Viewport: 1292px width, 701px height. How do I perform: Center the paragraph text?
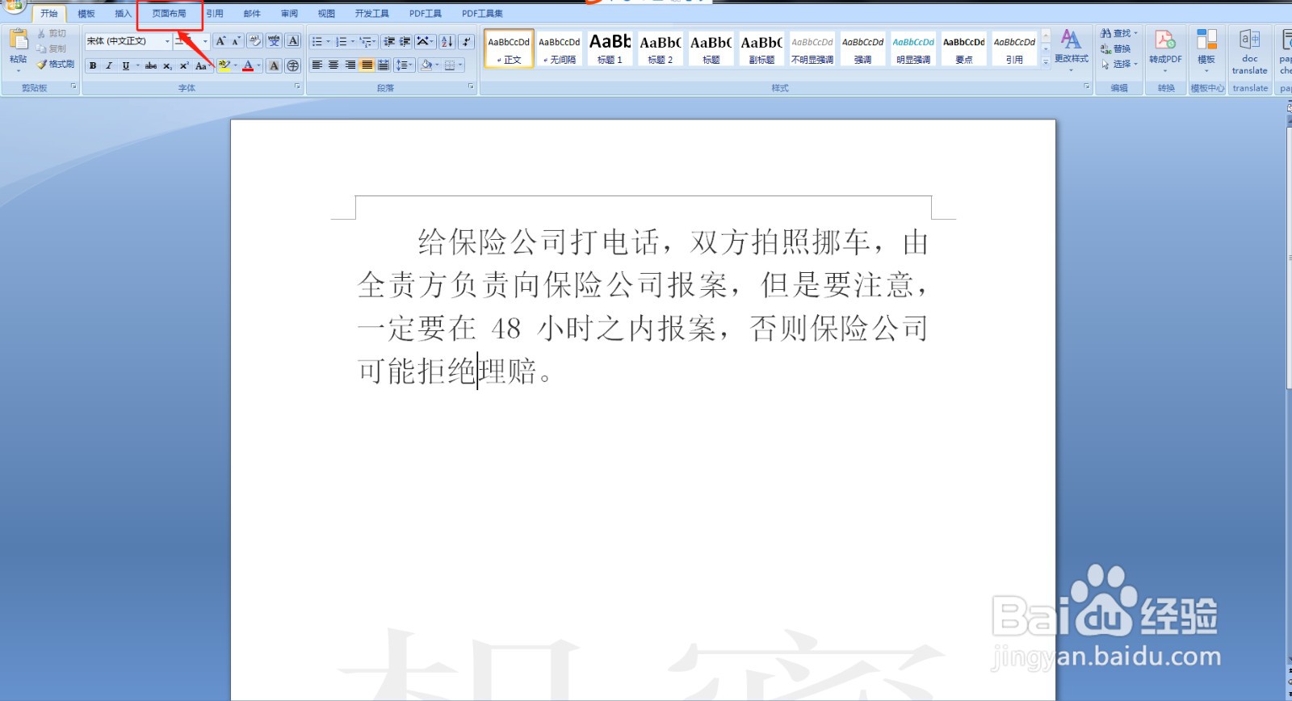click(333, 65)
